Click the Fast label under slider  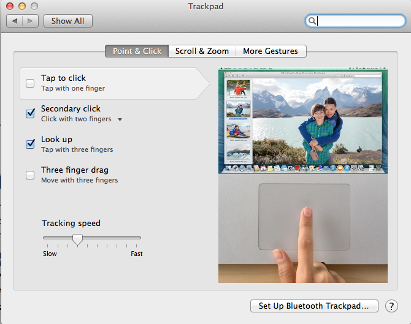(x=137, y=254)
